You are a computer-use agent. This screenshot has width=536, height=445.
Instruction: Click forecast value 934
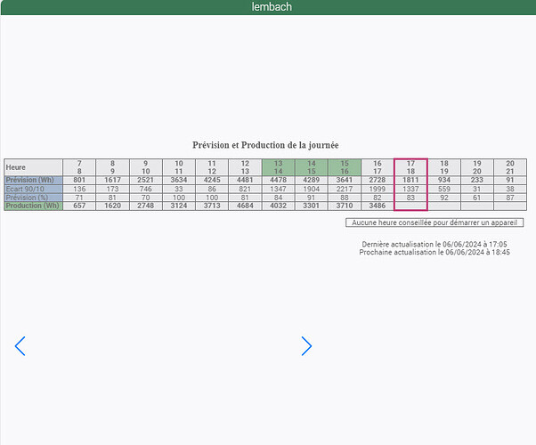444,180
